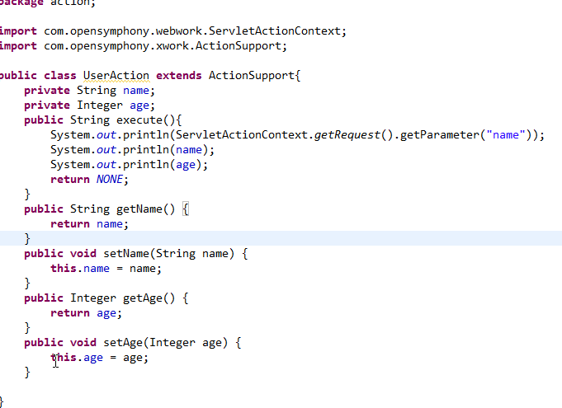
Task: Place cursor on private String name field
Action: [89, 91]
